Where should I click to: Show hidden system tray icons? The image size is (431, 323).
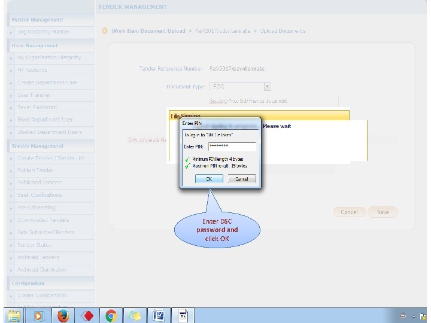[413, 316]
